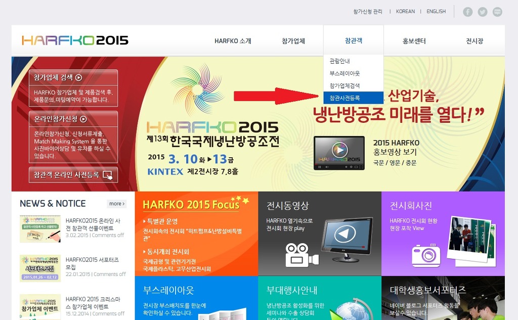Click the HARFKO 2015 Focus heading
This screenshot has width=518, height=320.
pos(191,205)
